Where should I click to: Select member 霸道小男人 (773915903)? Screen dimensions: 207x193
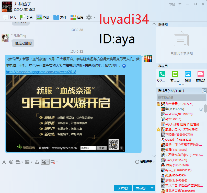point(181,129)
